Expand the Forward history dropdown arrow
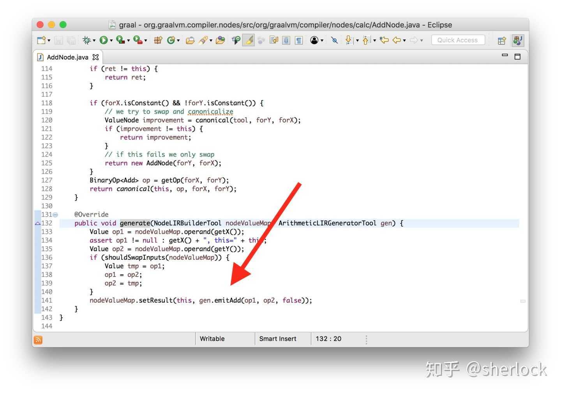Image resolution: width=561 pixels, height=393 pixels. [x=422, y=41]
